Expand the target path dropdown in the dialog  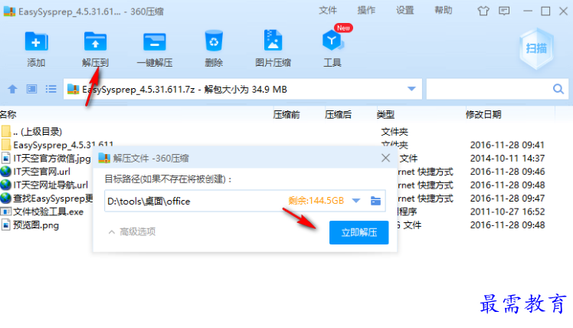pyautogui.click(x=356, y=201)
